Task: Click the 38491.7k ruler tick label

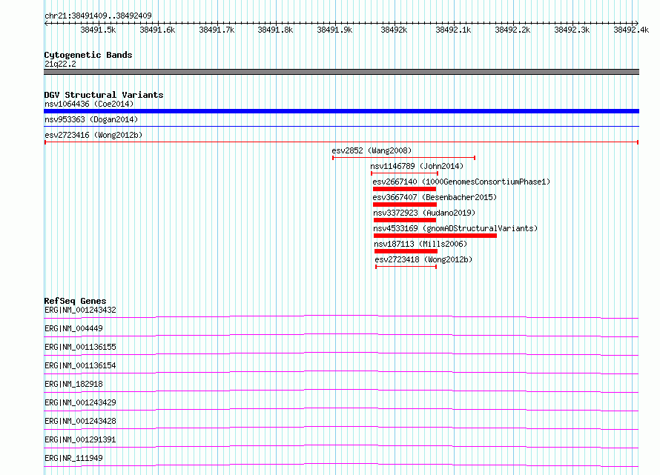Action: pyautogui.click(x=217, y=30)
